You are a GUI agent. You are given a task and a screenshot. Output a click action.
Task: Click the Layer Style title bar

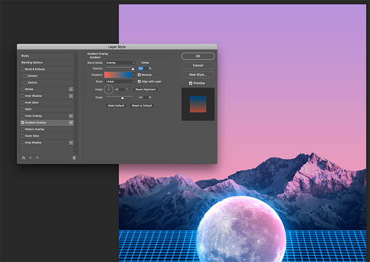point(117,47)
